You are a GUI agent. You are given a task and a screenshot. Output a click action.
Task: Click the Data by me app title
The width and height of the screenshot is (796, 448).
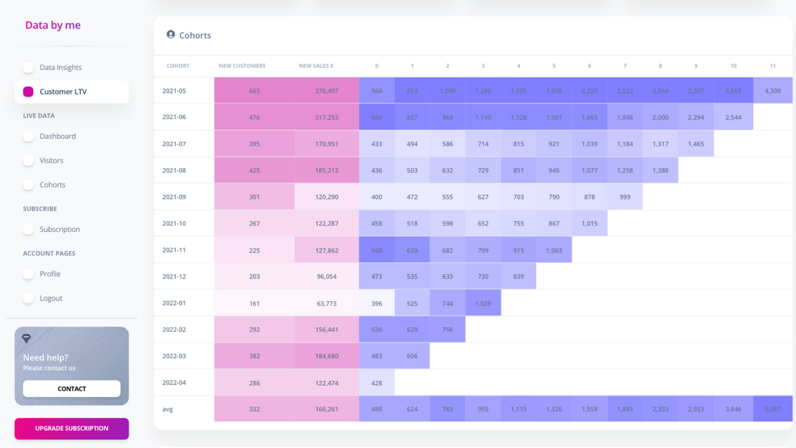click(x=53, y=25)
